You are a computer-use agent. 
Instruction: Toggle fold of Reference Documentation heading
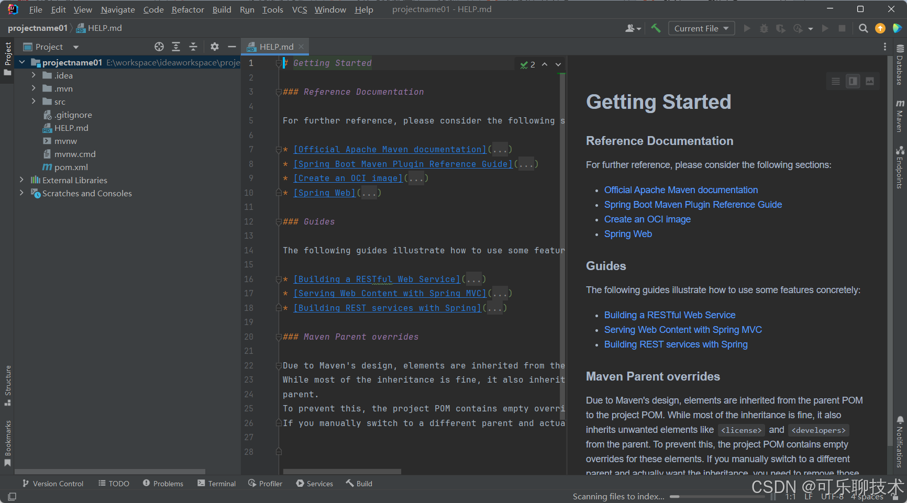279,92
